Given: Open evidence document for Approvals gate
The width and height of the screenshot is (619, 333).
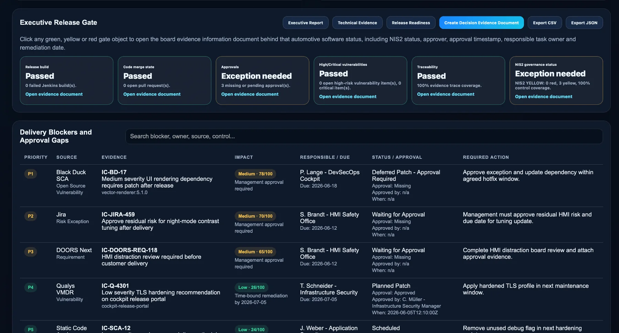Looking at the screenshot, I should click(250, 94).
